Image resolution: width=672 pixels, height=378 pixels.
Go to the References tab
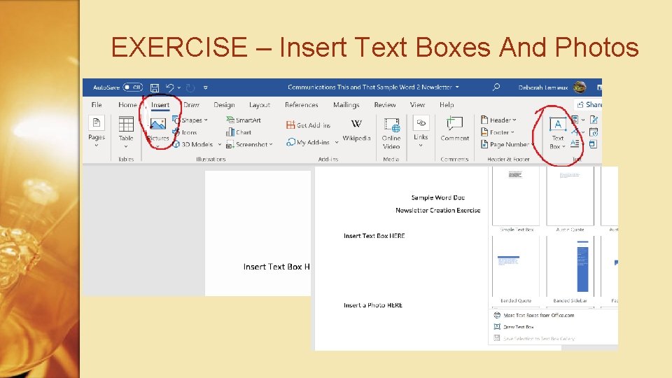click(301, 104)
